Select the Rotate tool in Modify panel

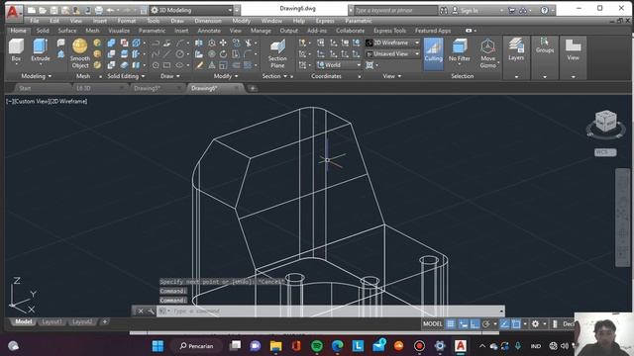click(223, 54)
